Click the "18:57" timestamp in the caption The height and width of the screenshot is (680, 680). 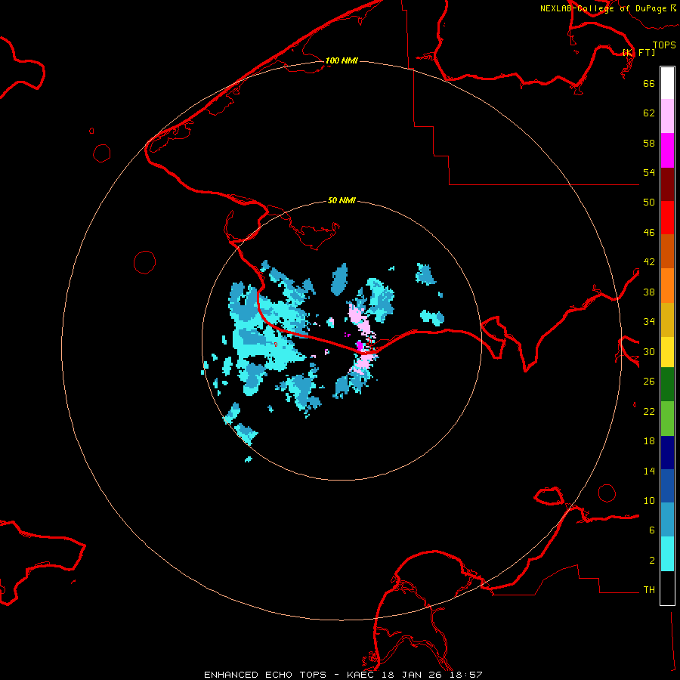coord(465,675)
